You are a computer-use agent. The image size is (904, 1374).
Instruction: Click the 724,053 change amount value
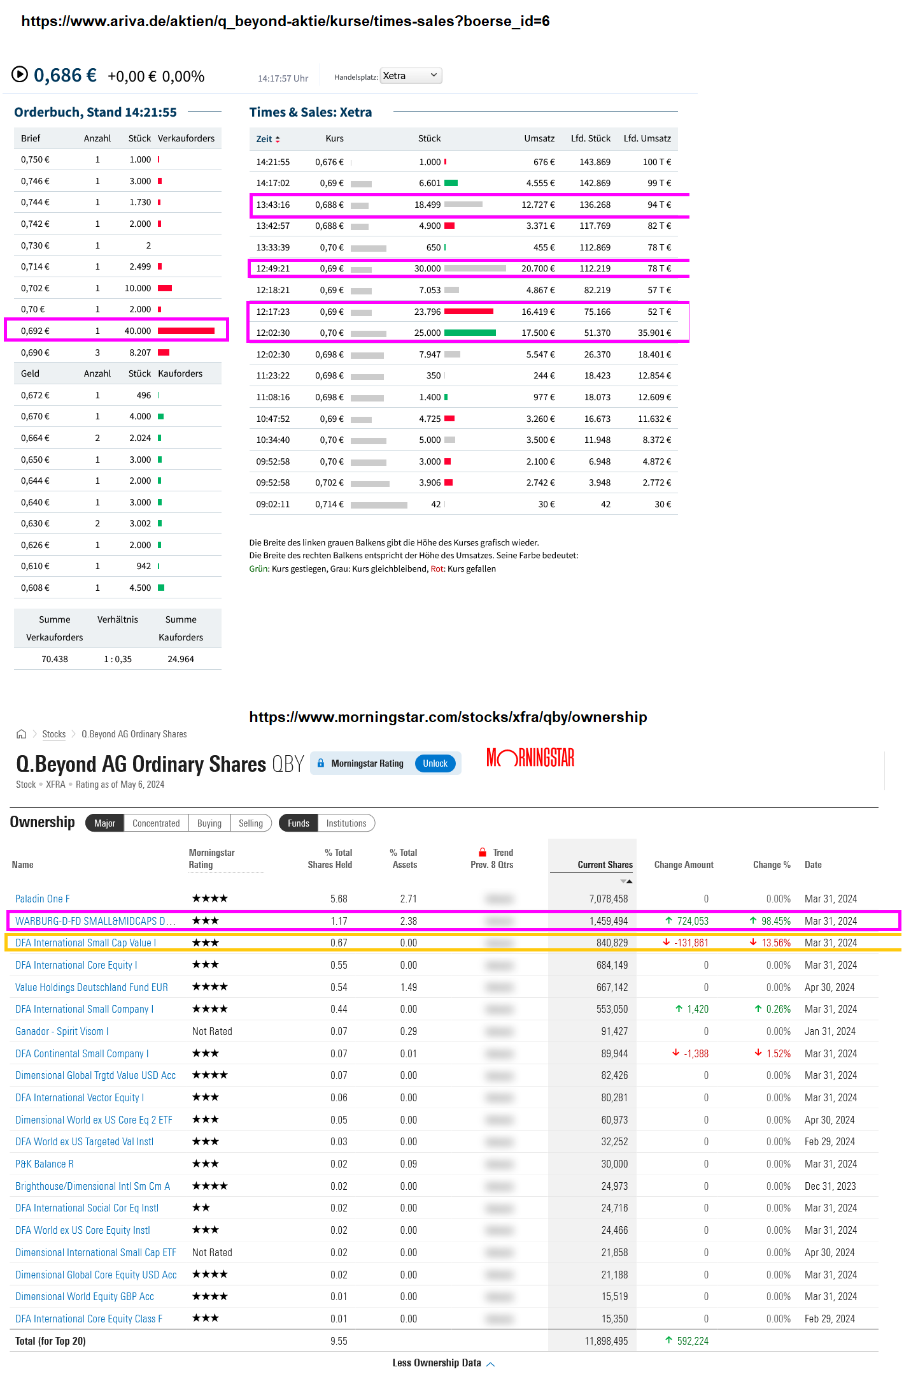pos(693,921)
